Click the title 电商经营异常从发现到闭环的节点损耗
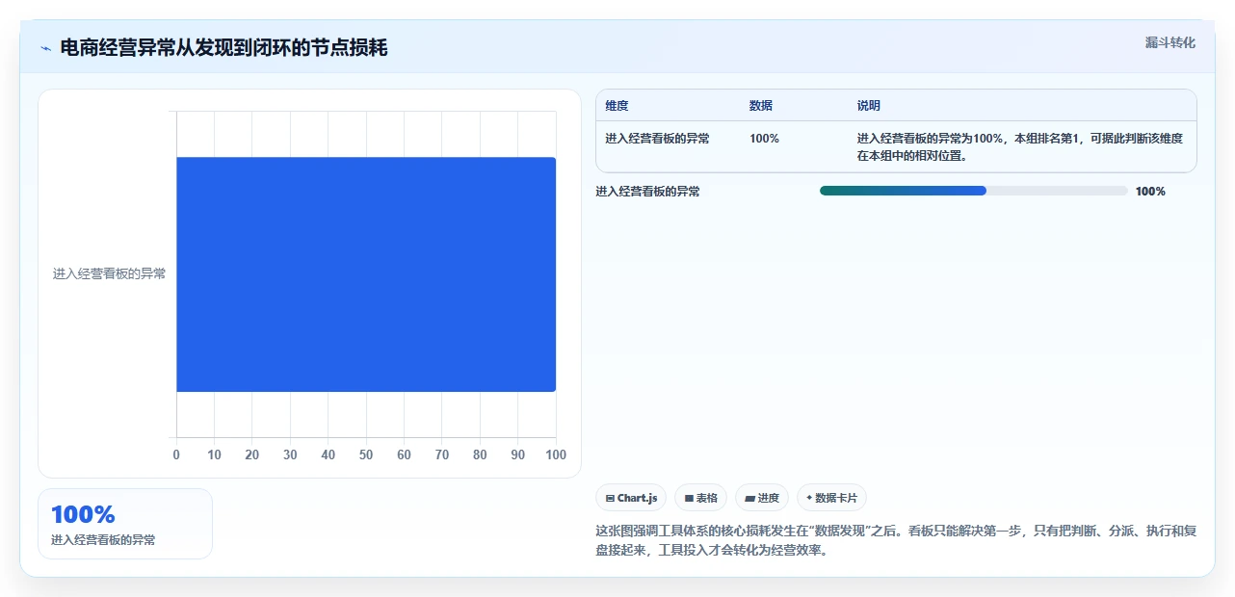Screen dimensions: 1235x597 coord(223,48)
